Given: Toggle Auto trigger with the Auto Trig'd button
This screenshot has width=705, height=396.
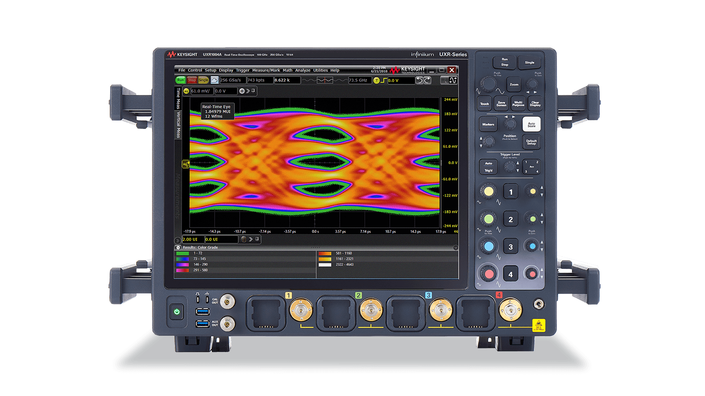Looking at the screenshot, I should tap(488, 166).
